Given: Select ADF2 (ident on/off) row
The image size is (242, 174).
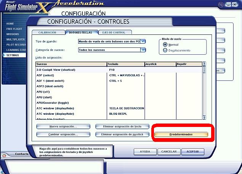Looking at the screenshot, I should click(x=119, y=86).
